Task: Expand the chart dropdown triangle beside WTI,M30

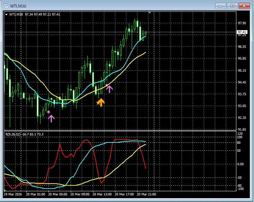Action: coord(6,15)
